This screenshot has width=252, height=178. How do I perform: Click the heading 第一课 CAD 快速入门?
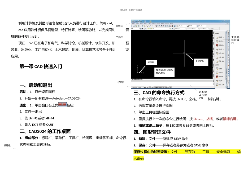pos(41,66)
